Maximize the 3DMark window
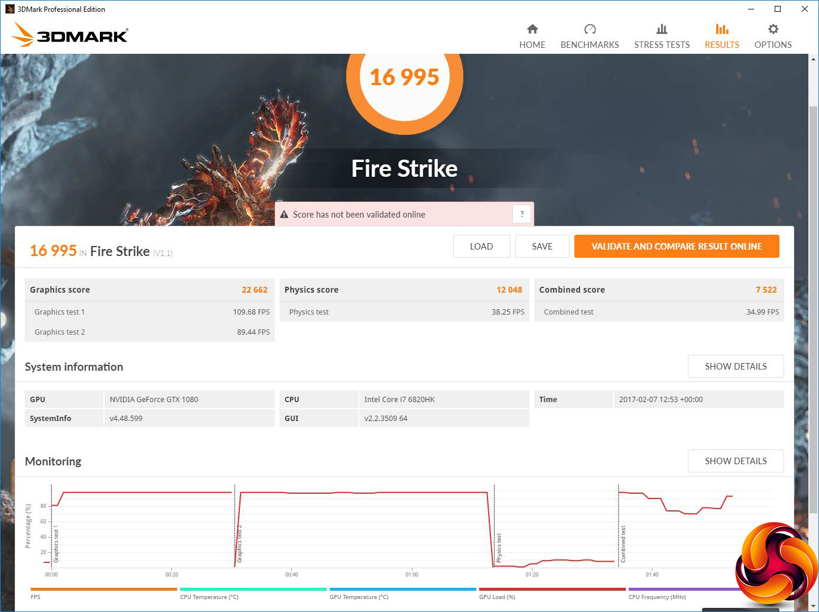The width and height of the screenshot is (819, 612). (x=778, y=9)
